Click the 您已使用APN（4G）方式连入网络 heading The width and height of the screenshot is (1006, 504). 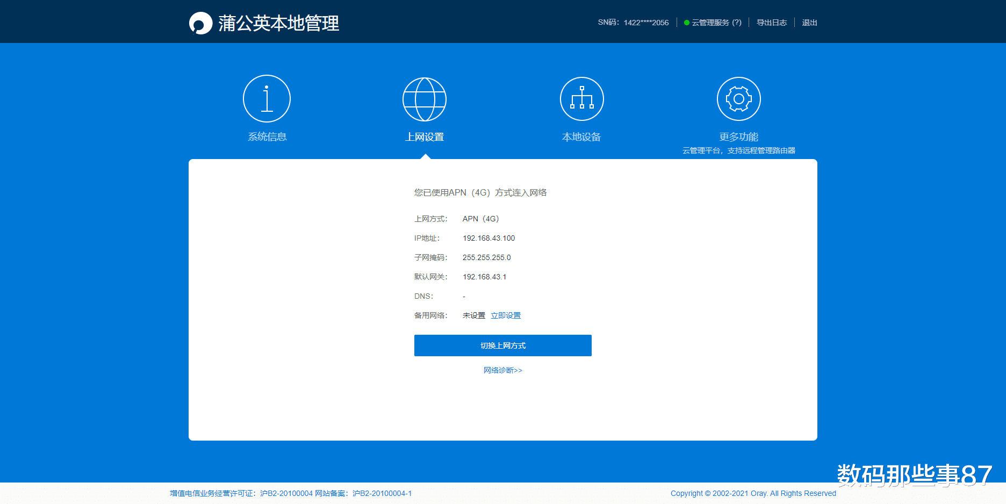click(480, 192)
